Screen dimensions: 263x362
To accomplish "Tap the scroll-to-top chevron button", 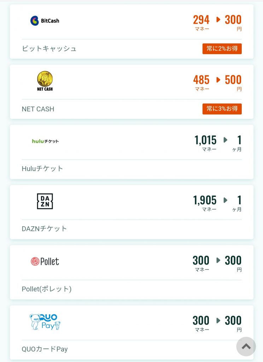I will click(x=246, y=346).
